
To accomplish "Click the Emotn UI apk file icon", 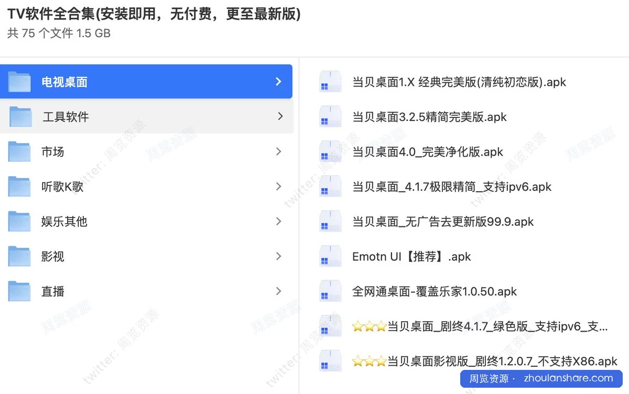I will point(330,256).
